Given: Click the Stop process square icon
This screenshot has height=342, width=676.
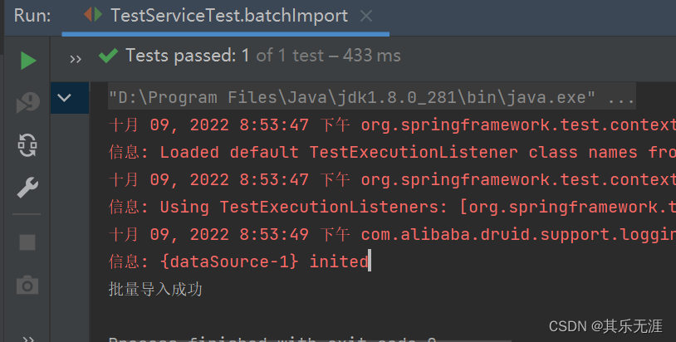Looking at the screenshot, I should click(x=28, y=242).
